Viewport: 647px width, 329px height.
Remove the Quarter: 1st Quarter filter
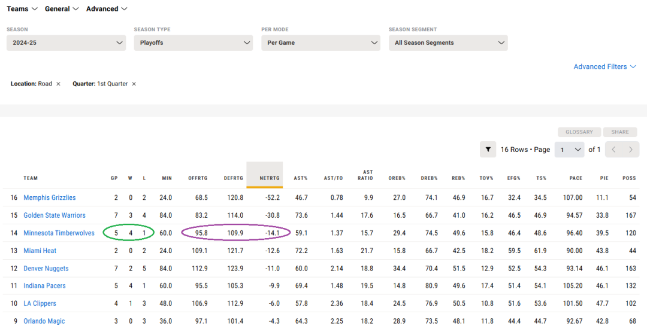pos(134,84)
